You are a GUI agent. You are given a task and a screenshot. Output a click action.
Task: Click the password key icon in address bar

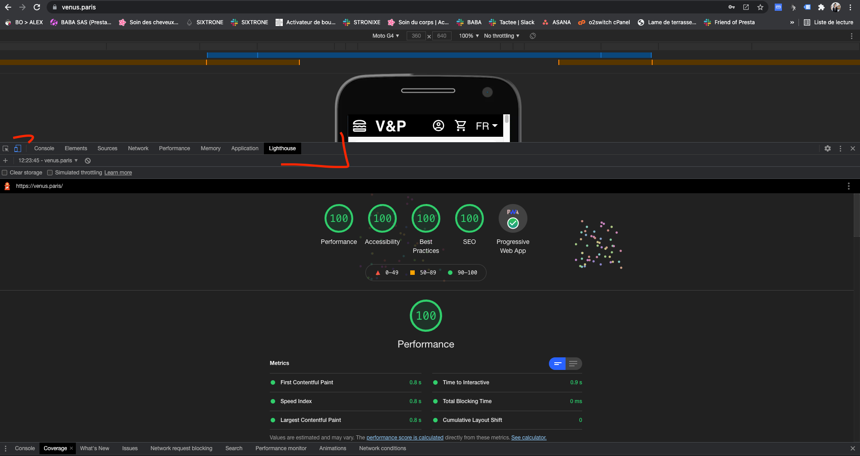coord(732,7)
